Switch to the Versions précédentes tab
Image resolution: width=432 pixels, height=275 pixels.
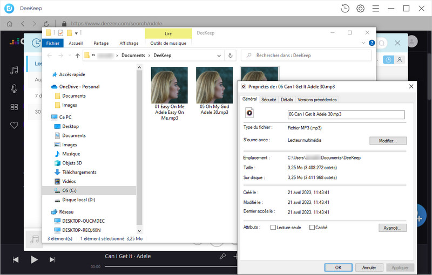317,100
